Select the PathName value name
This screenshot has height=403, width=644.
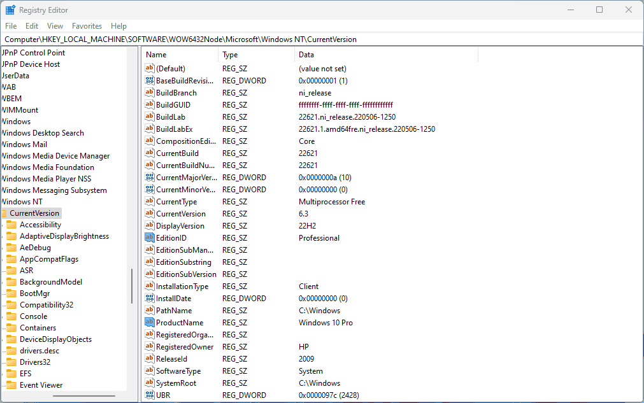click(174, 311)
